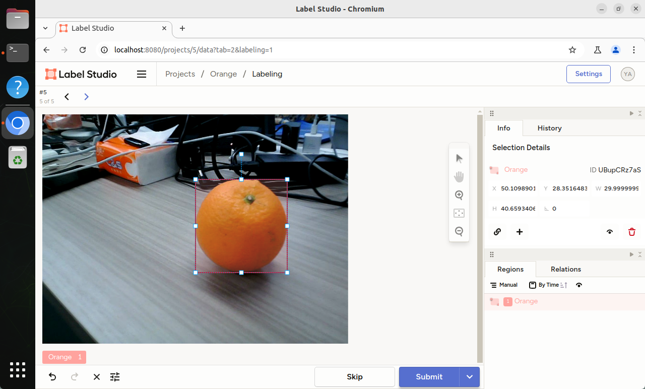Toggle By Time ordering in Regions panel

point(548,285)
